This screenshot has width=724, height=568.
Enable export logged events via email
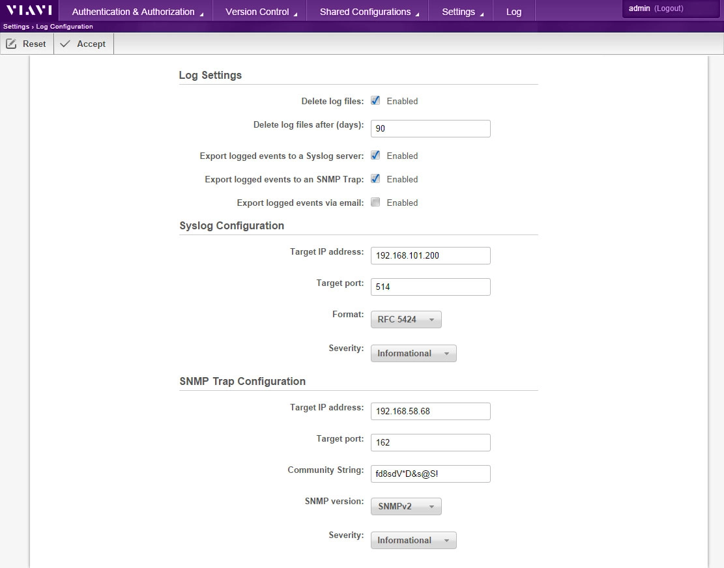point(375,202)
